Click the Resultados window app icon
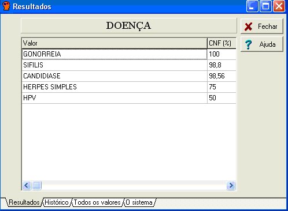Image resolution: width=288 pixels, height=211 pixels. coord(6,6)
